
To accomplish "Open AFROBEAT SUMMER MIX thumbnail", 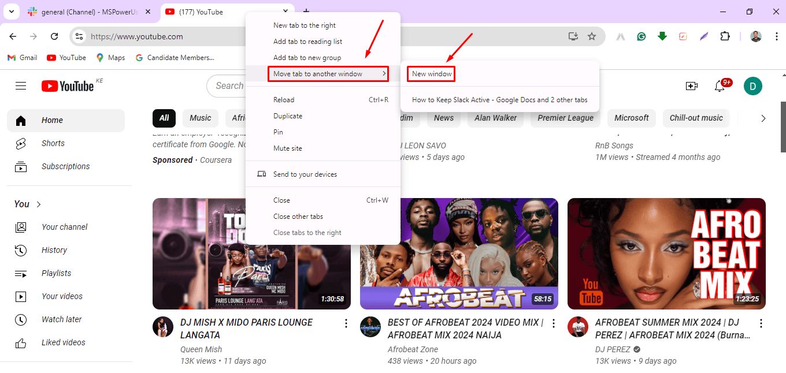I will pyautogui.click(x=666, y=253).
